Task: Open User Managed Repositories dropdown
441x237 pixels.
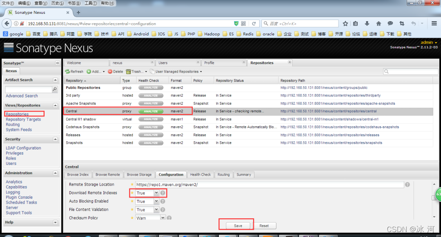Action: click(x=176, y=72)
